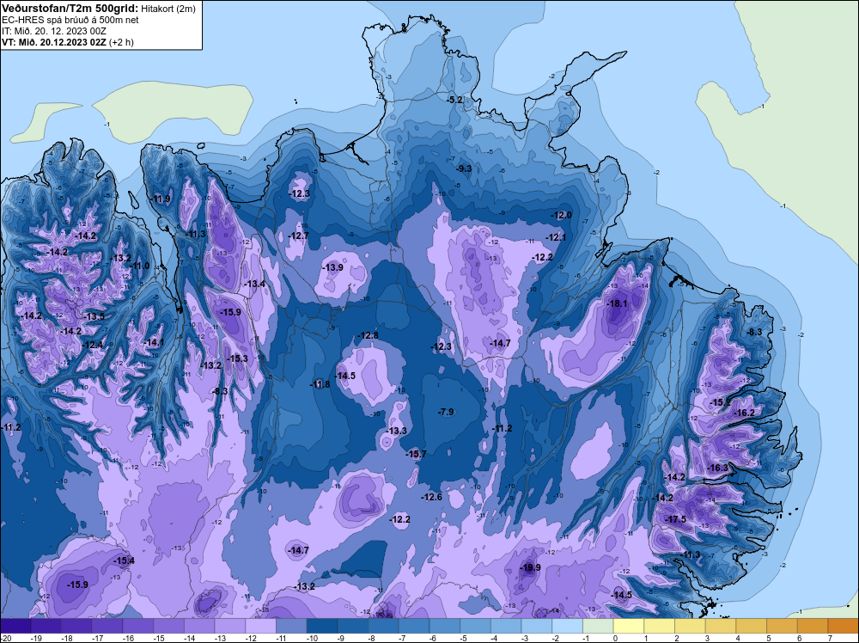
Task: Click the -11.9 temperature label
Action: [x=161, y=199]
